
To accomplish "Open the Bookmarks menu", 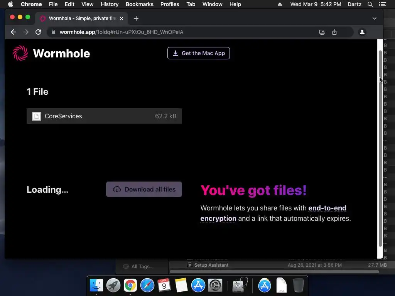I will coord(140,4).
